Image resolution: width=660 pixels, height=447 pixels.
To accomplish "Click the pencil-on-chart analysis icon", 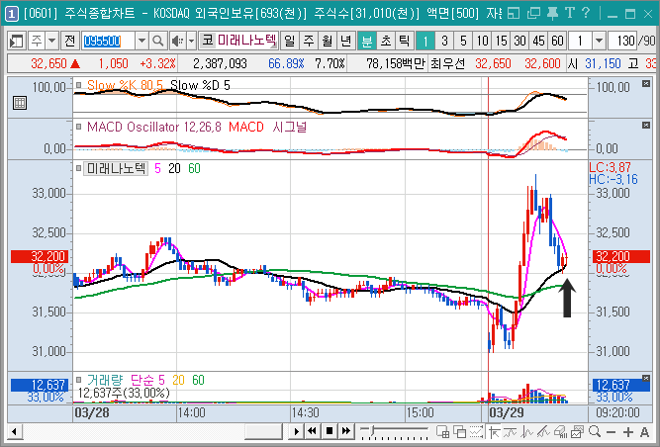I will [543, 432].
